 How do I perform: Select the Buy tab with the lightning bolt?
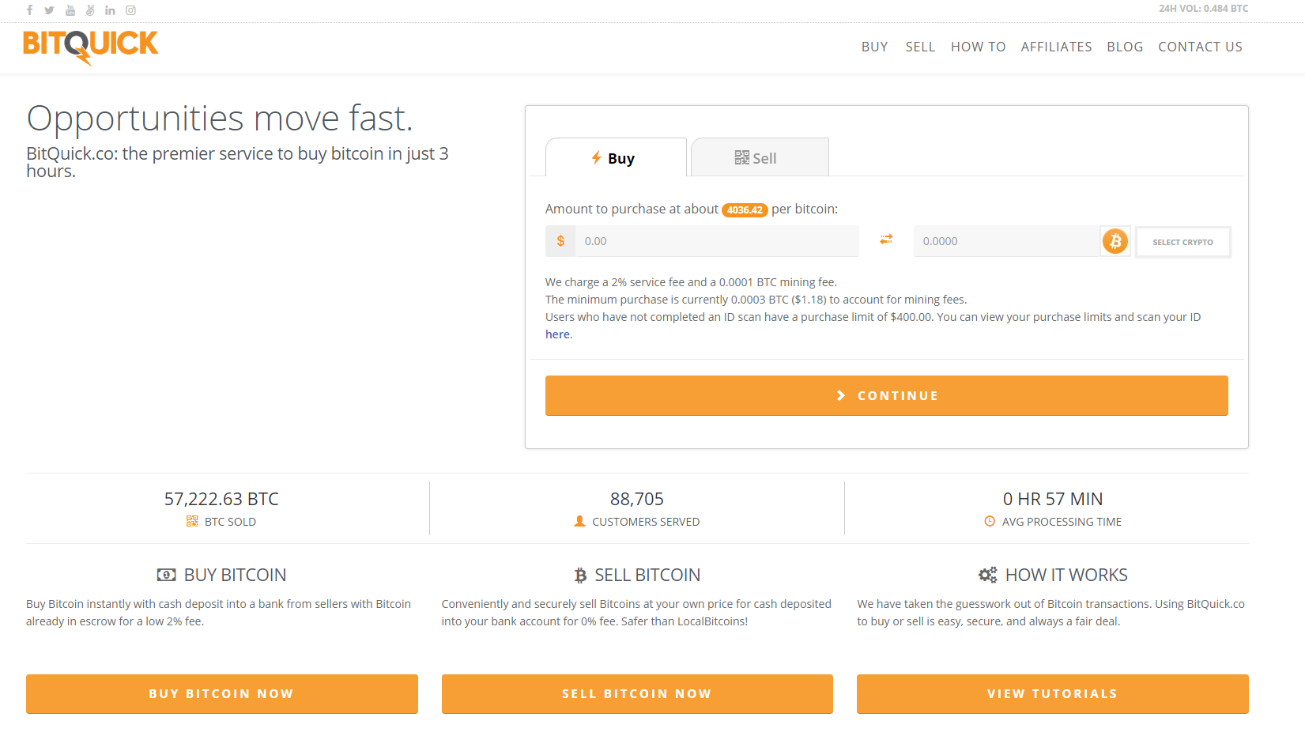[616, 157]
